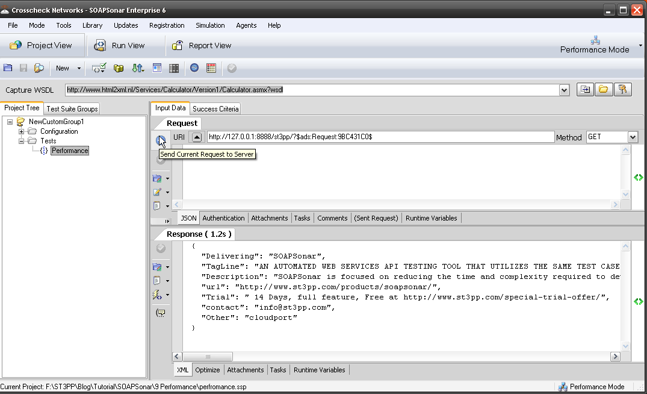Click the red table grid icon
Viewport: 647px width, 394px height.
211,68
